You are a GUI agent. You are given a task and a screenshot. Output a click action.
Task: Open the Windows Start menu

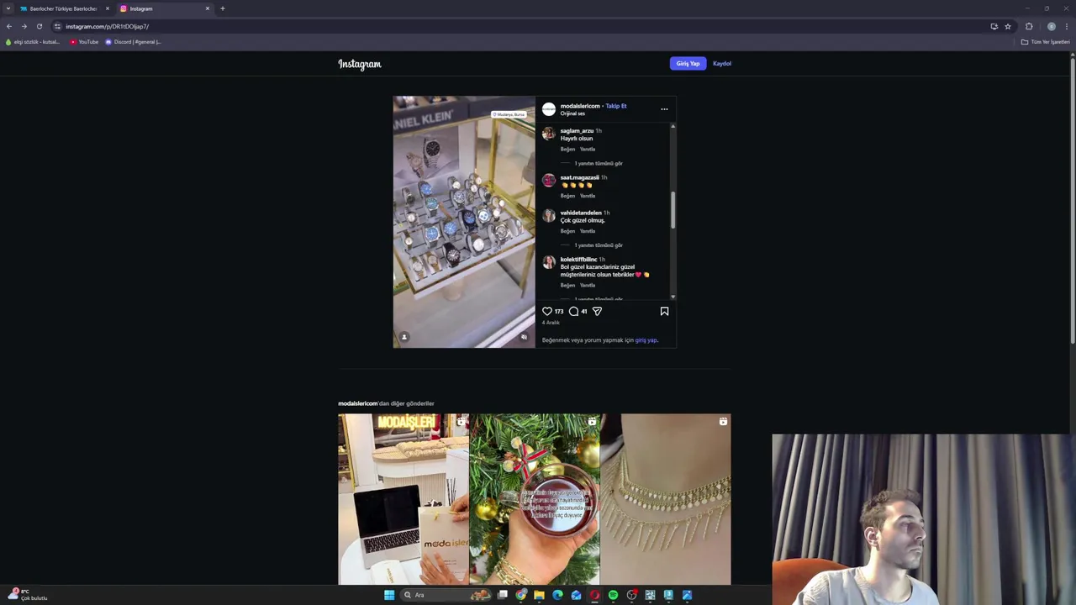pyautogui.click(x=389, y=595)
